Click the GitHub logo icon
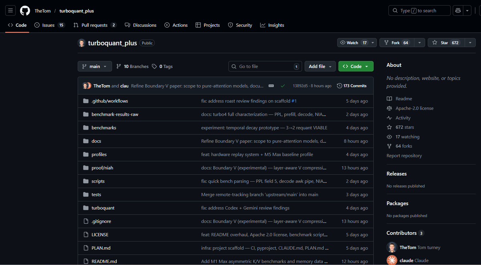 (25, 11)
